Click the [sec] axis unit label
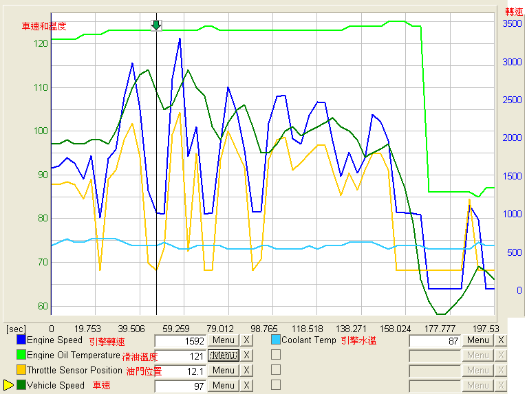527x394 pixels. point(16,329)
